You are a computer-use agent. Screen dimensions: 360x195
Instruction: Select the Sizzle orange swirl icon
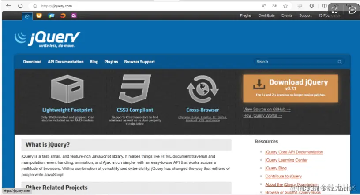point(63,15)
